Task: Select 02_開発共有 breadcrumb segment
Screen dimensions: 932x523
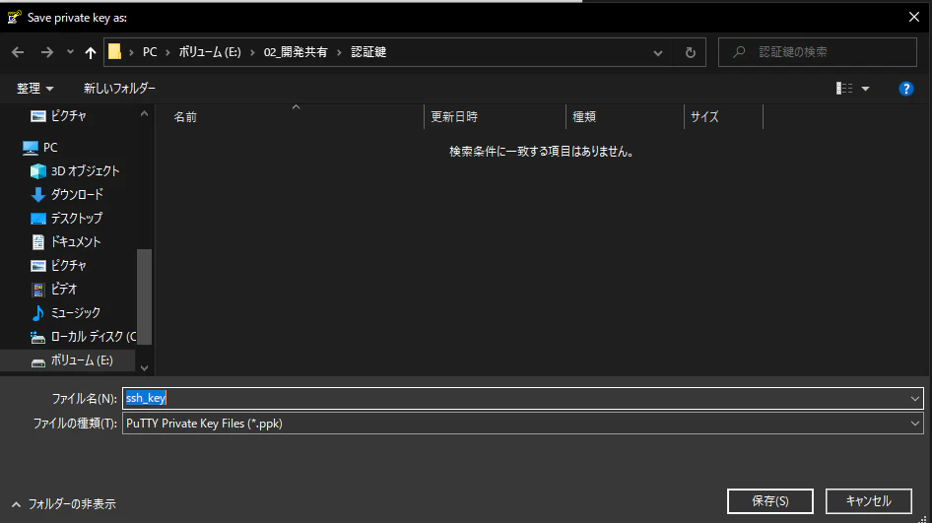Action: click(x=296, y=52)
